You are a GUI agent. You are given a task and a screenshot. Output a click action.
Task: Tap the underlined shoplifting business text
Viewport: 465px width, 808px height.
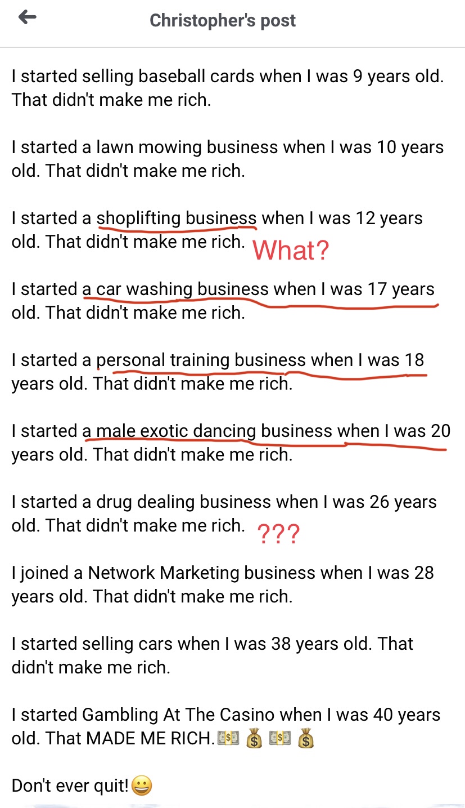pyautogui.click(x=177, y=218)
